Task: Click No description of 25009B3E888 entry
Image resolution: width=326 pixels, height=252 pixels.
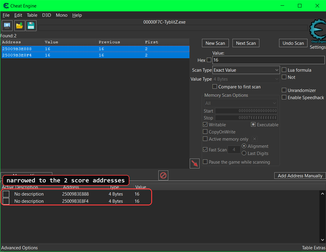Action: click(29, 194)
